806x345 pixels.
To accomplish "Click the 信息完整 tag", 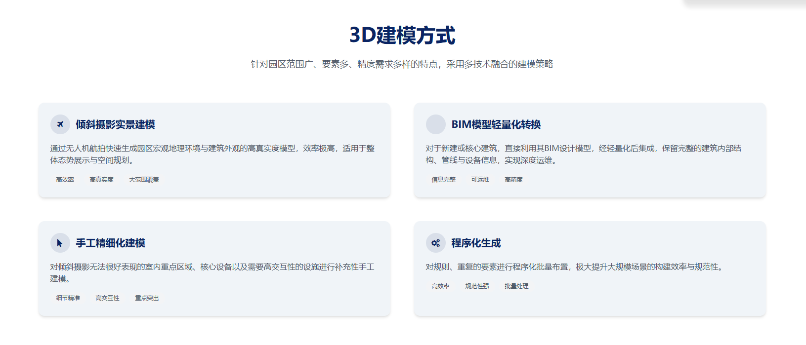I will 444,180.
